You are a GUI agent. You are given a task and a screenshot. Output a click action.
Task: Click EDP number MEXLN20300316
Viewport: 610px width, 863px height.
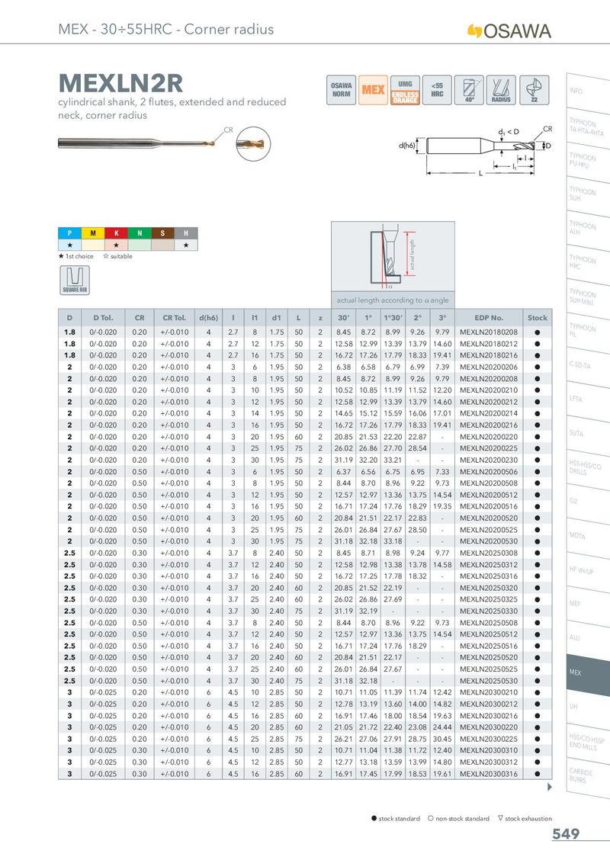click(x=488, y=774)
